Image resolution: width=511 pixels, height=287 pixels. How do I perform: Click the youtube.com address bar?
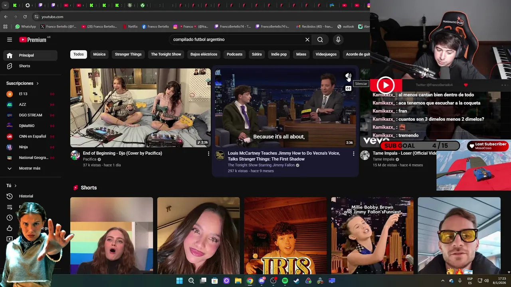200,17
